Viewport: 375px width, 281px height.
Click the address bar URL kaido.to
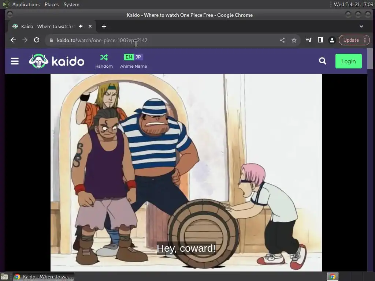(102, 40)
